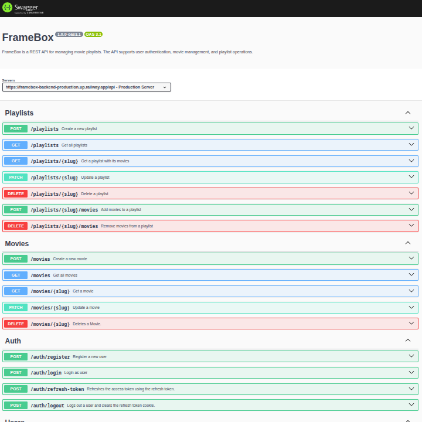Click the OAS 3.1 green badge
422x422 pixels.
[x=93, y=34]
